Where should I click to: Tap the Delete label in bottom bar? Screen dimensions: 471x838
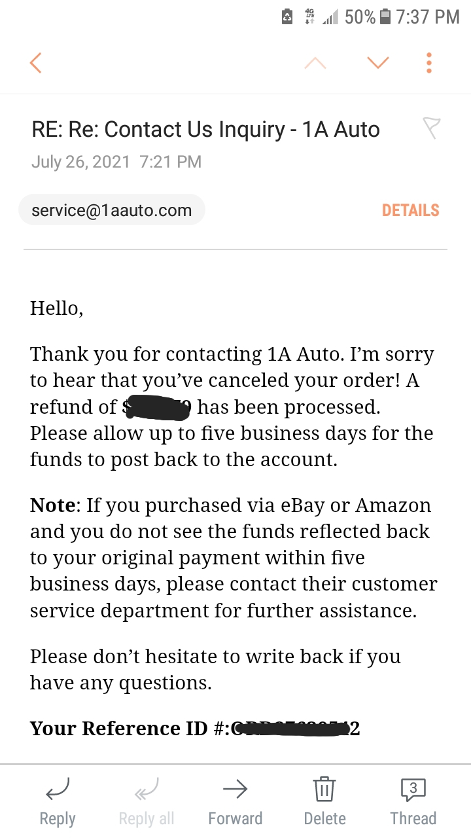pos(324,819)
